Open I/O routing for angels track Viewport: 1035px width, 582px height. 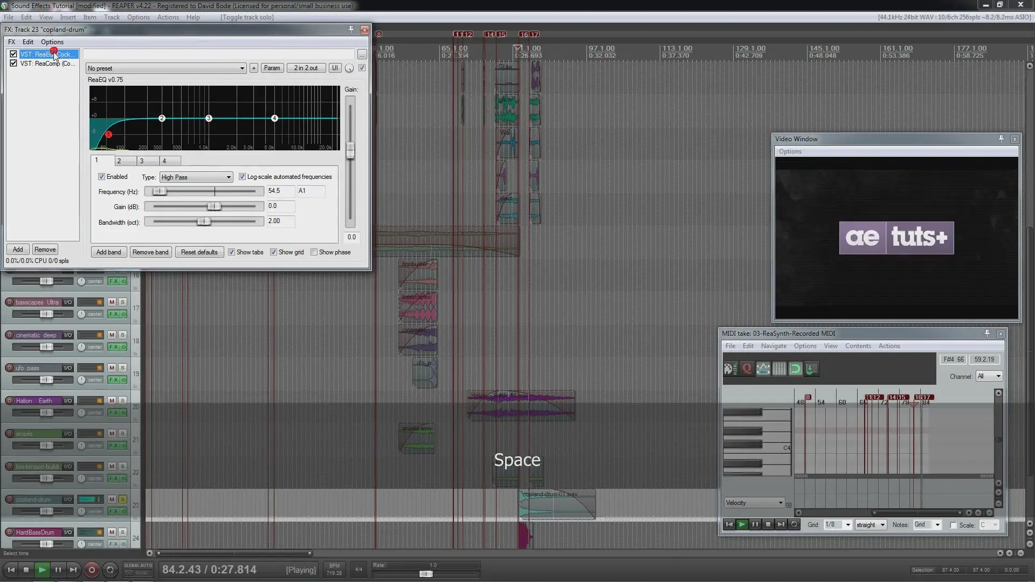coord(68,434)
